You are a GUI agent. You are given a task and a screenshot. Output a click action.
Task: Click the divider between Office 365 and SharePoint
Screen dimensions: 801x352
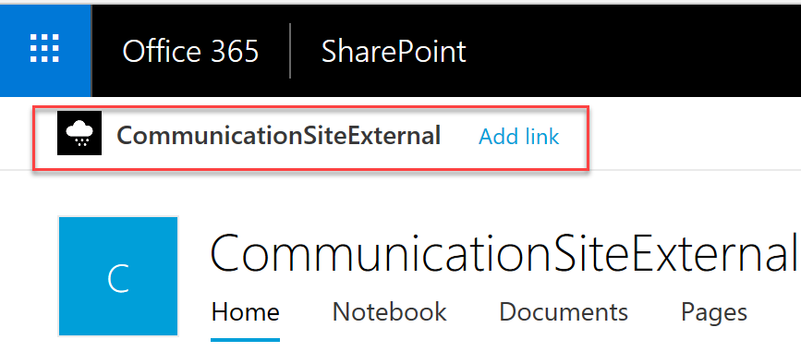290,51
